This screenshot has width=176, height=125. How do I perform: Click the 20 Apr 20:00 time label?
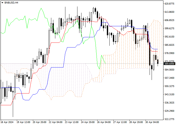(x=39, y=122)
